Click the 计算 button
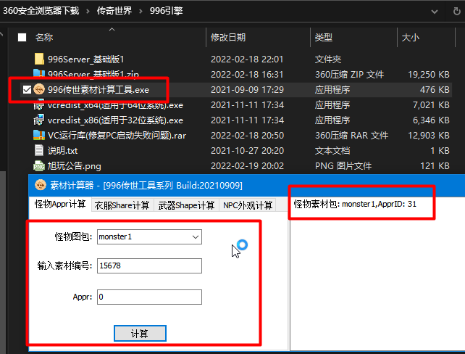The height and width of the screenshot is (354, 465). tap(140, 334)
